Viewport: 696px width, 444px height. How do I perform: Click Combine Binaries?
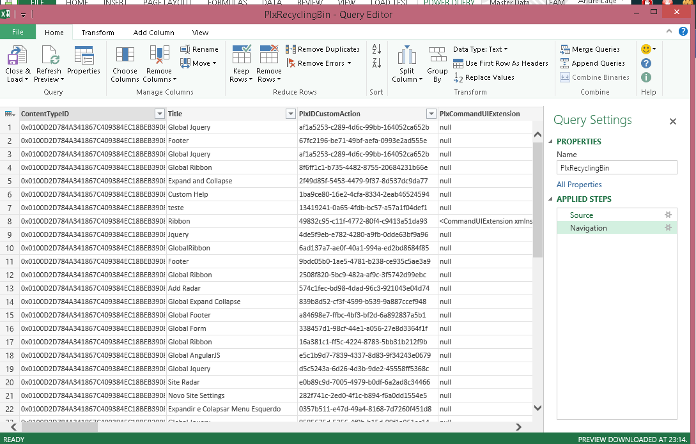tap(595, 77)
